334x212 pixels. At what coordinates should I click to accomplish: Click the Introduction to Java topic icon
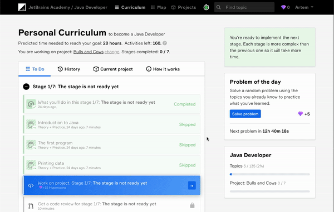pos(31,124)
